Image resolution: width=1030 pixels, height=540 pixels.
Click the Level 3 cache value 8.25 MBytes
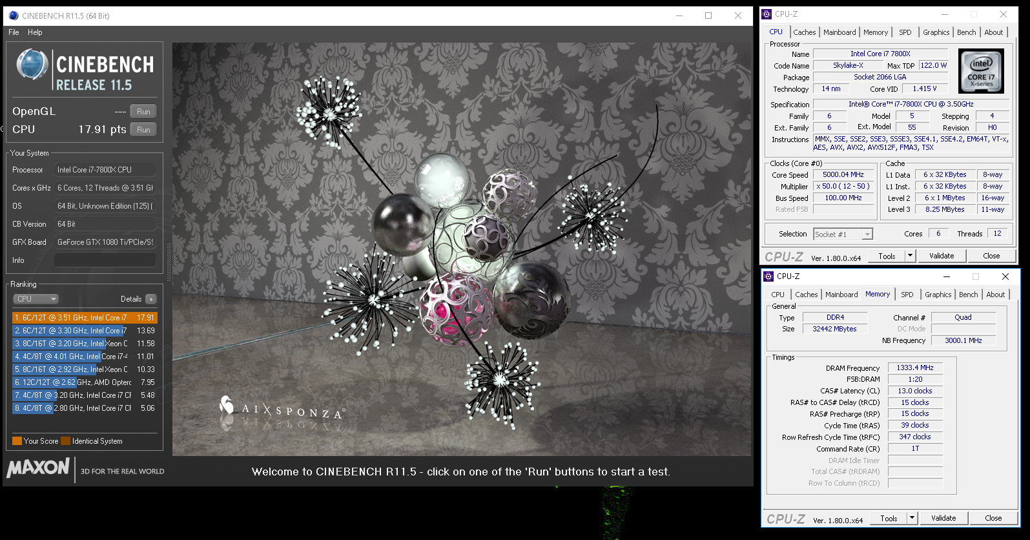[944, 210]
